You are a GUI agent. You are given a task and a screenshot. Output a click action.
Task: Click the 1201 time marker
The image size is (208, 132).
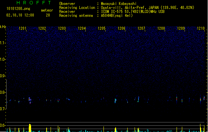pyautogui.click(x=22, y=28)
